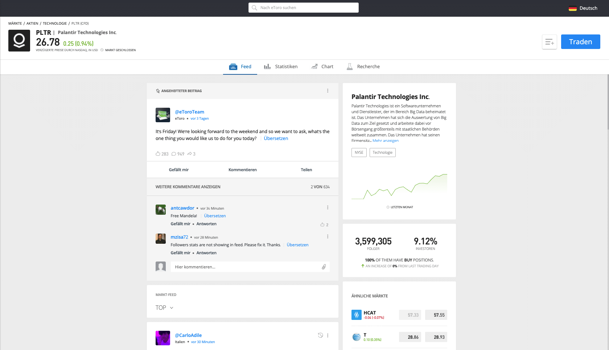The width and height of the screenshot is (609, 350).
Task: Translate mzisa72's comment
Action: point(297,245)
